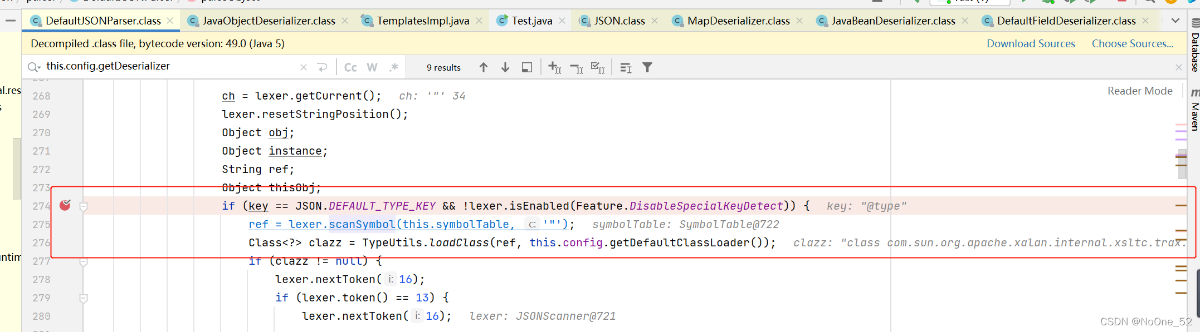Close the JSON.class tab
This screenshot has width=1200, height=332.
(655, 21)
